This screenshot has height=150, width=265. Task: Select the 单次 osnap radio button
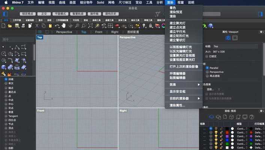[6, 83]
